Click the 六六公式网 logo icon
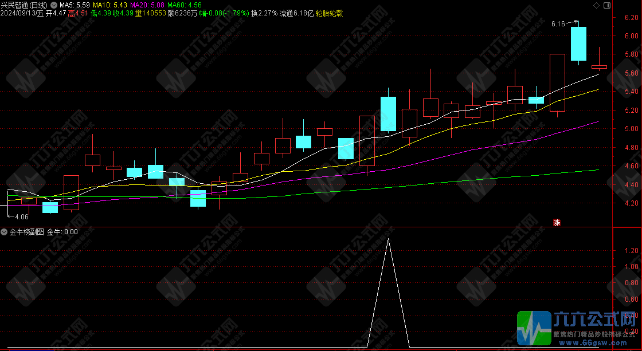 pyautogui.click(x=533, y=328)
